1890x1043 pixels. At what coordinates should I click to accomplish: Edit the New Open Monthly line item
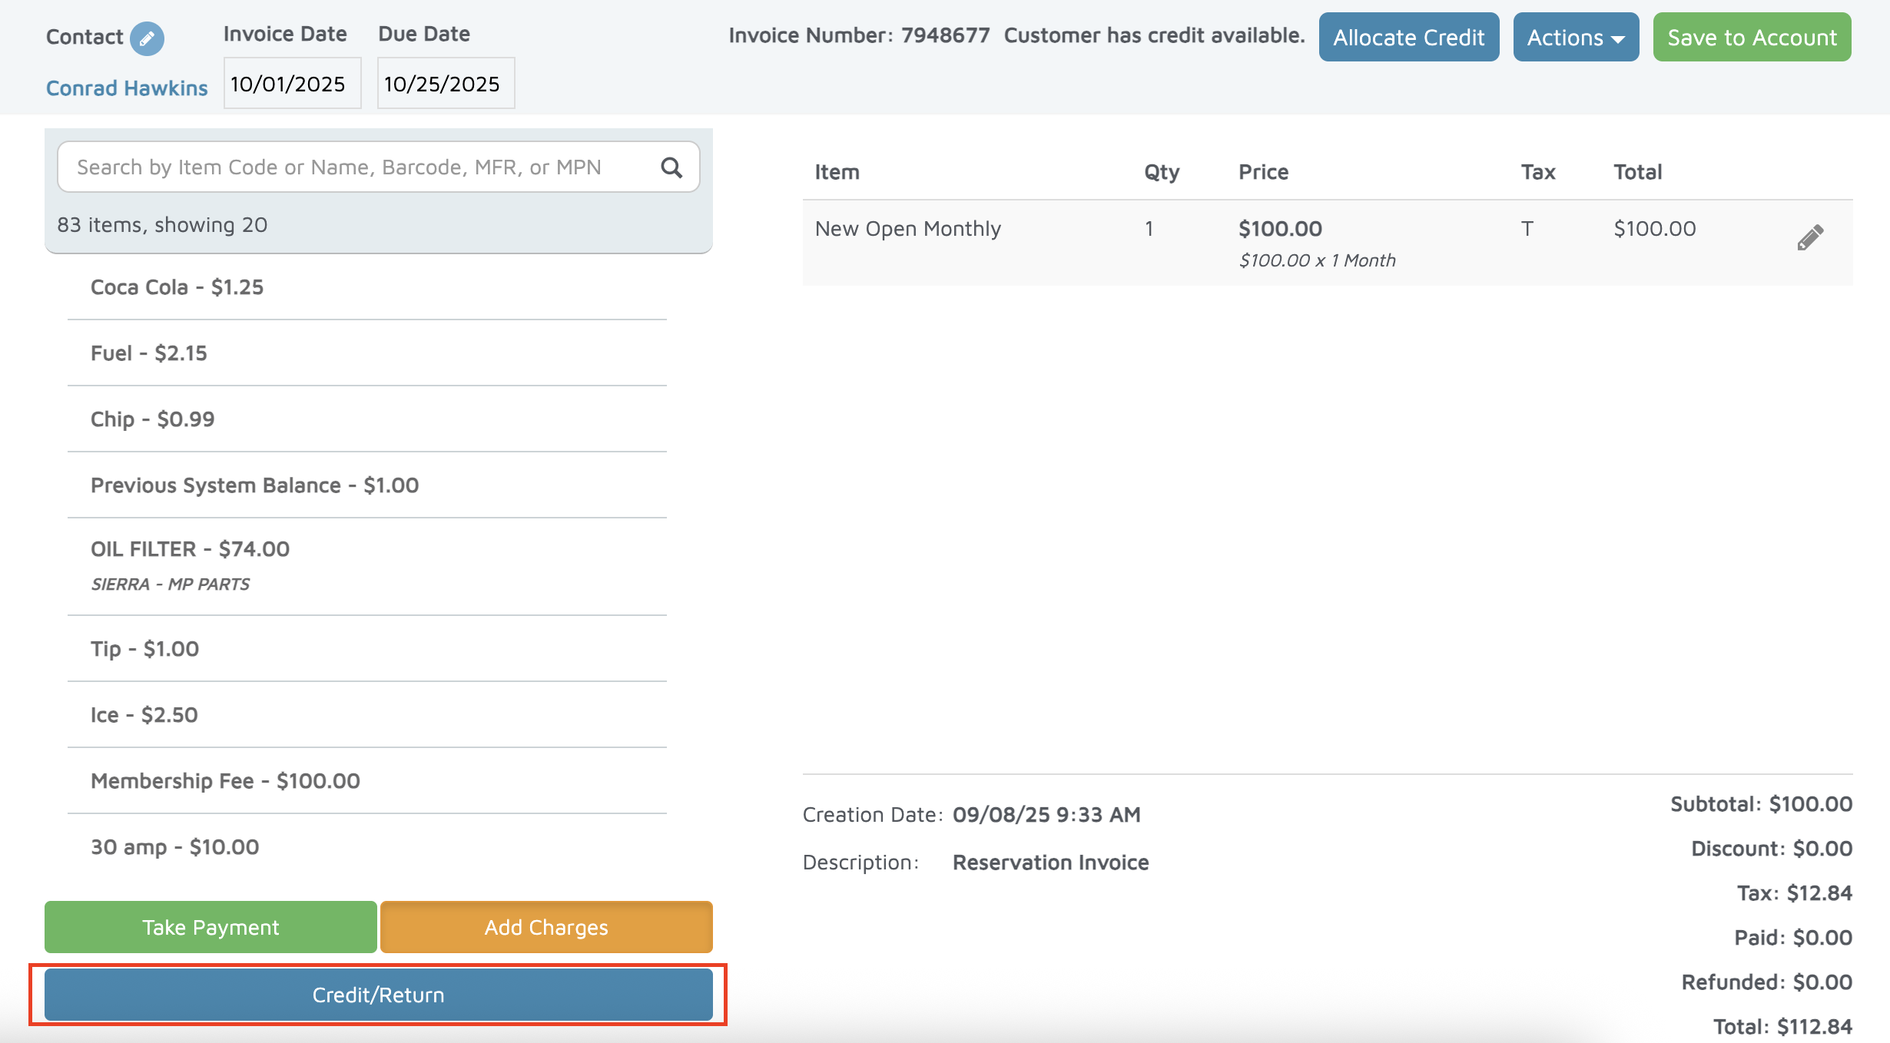(x=1809, y=238)
